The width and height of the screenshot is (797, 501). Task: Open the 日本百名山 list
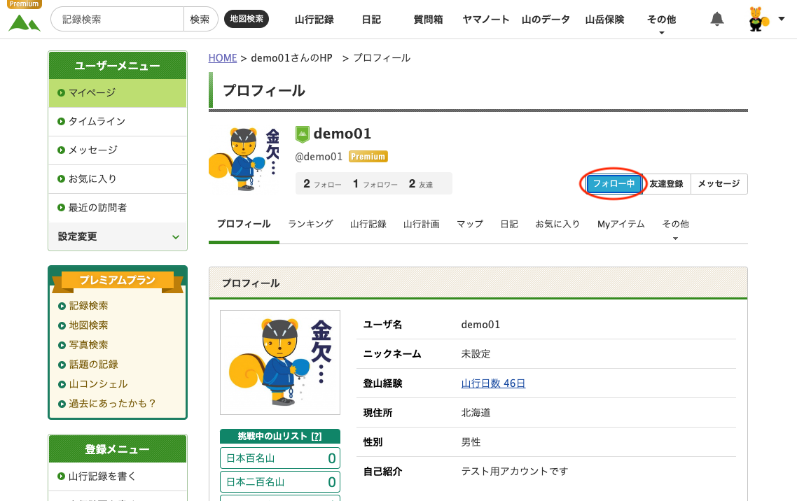click(x=280, y=458)
